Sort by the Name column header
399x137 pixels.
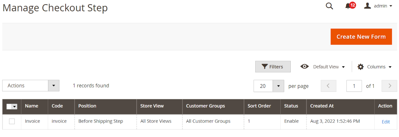click(x=32, y=106)
